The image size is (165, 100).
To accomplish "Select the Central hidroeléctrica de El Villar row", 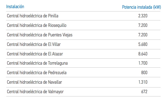I will pos(83,44).
